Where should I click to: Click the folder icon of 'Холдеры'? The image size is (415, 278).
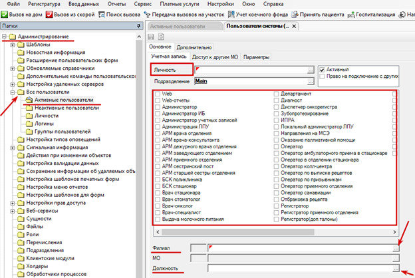(x=21, y=266)
